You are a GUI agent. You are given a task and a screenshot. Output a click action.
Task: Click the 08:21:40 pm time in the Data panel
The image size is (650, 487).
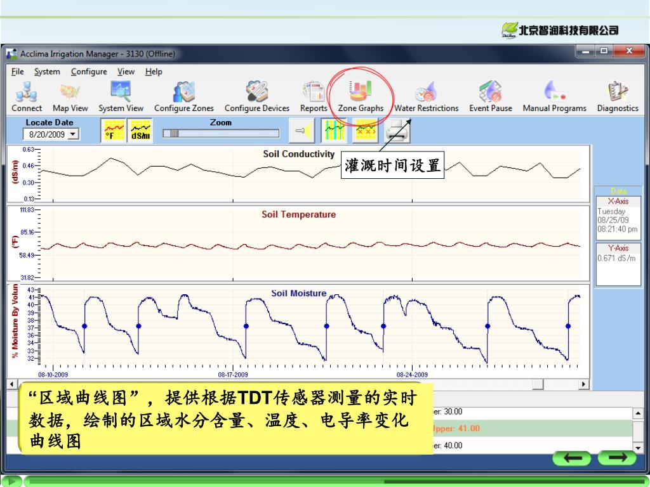click(617, 229)
